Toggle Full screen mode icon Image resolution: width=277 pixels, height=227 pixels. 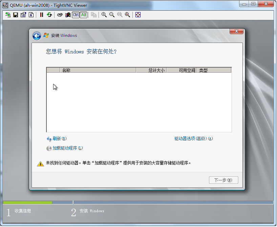pyautogui.click(x=138, y=15)
